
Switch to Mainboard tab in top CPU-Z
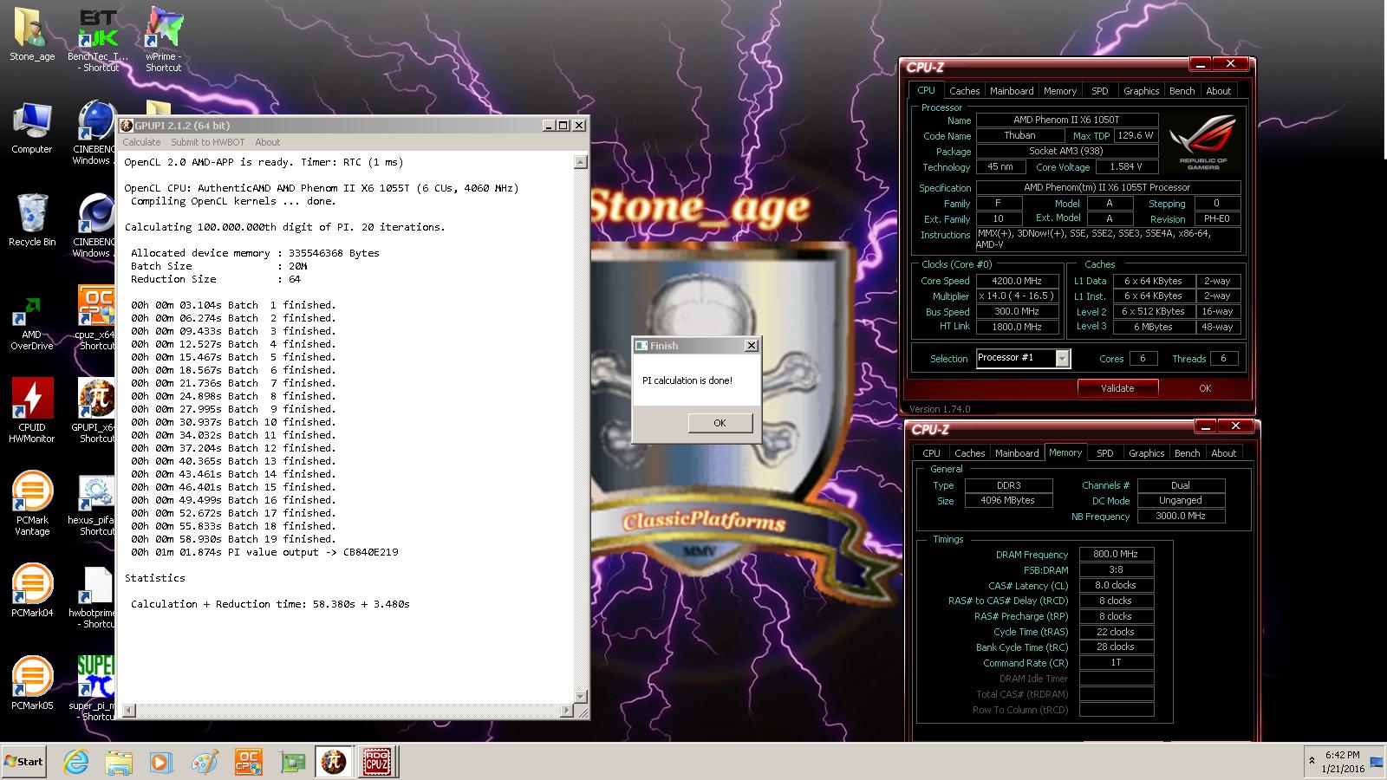[1012, 91]
